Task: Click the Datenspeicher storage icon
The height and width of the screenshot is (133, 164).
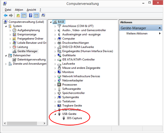Action: coord(10,55)
